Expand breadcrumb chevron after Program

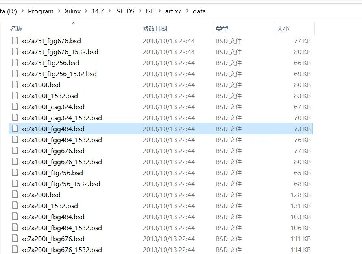point(59,11)
